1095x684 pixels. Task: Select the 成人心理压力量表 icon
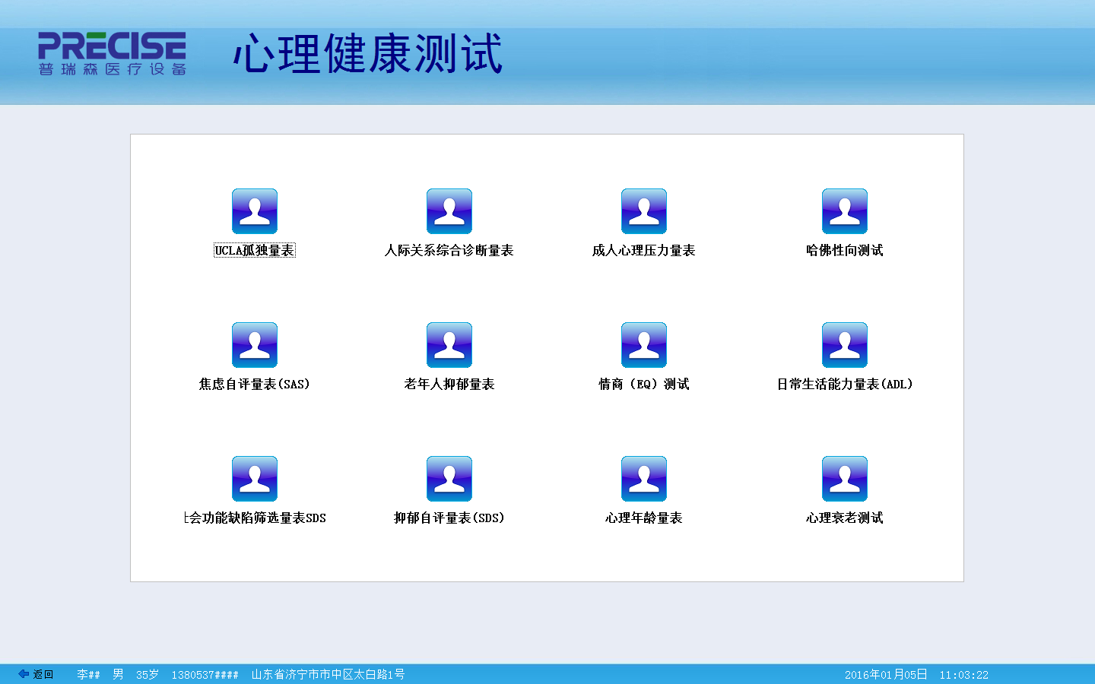643,211
